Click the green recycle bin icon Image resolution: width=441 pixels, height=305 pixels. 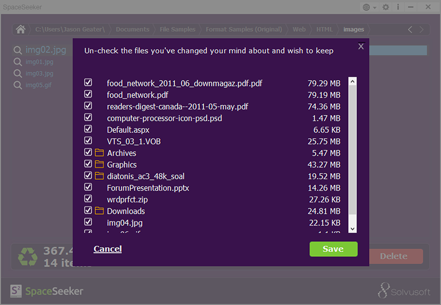click(27, 257)
